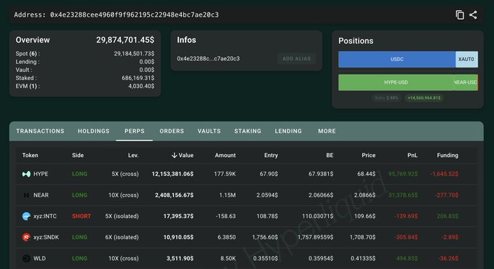Open the Orders tab
Viewport: 494px width, 269px height.
point(172,131)
